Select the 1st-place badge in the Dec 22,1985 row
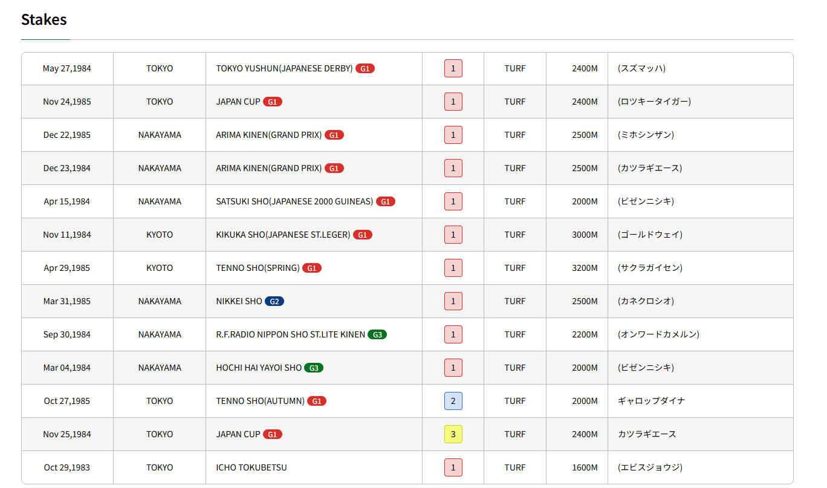This screenshot has width=827, height=488. click(x=453, y=135)
